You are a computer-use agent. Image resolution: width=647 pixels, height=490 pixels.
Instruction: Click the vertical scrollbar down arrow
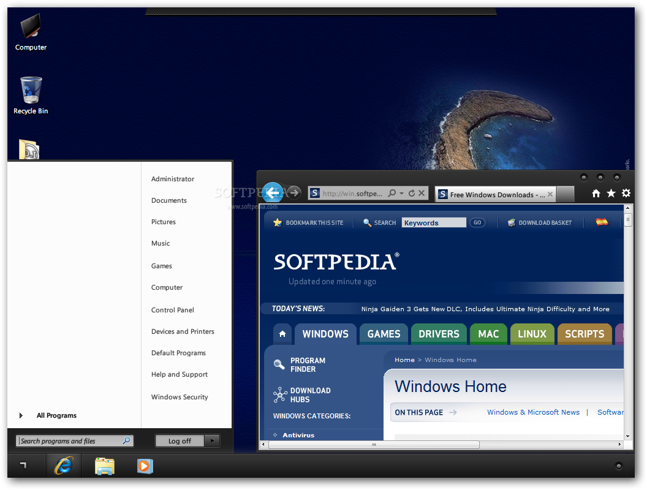(x=627, y=436)
